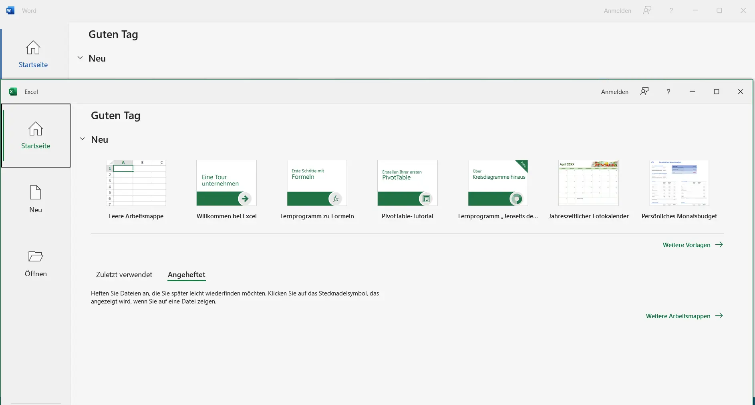The width and height of the screenshot is (755, 405).
Task: Click the Word help question mark icon
Action: coord(671,11)
